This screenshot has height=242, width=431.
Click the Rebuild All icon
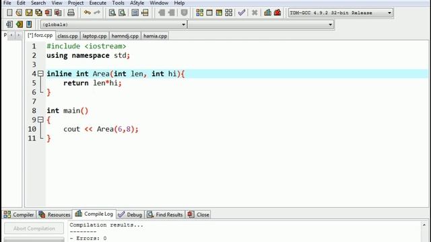(229, 13)
